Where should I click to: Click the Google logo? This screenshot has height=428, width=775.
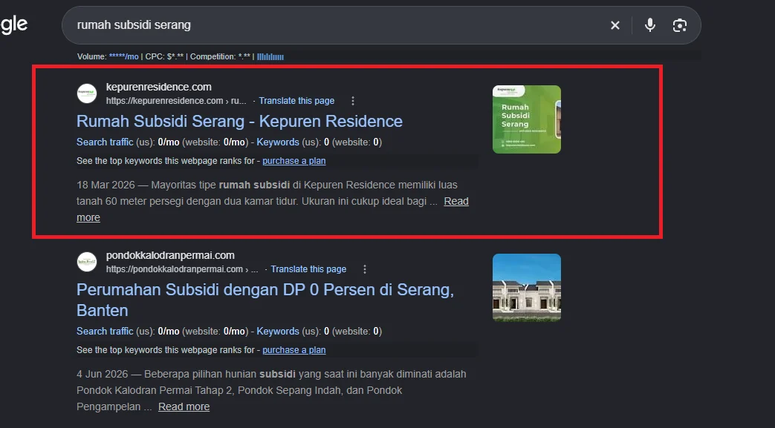tap(14, 24)
